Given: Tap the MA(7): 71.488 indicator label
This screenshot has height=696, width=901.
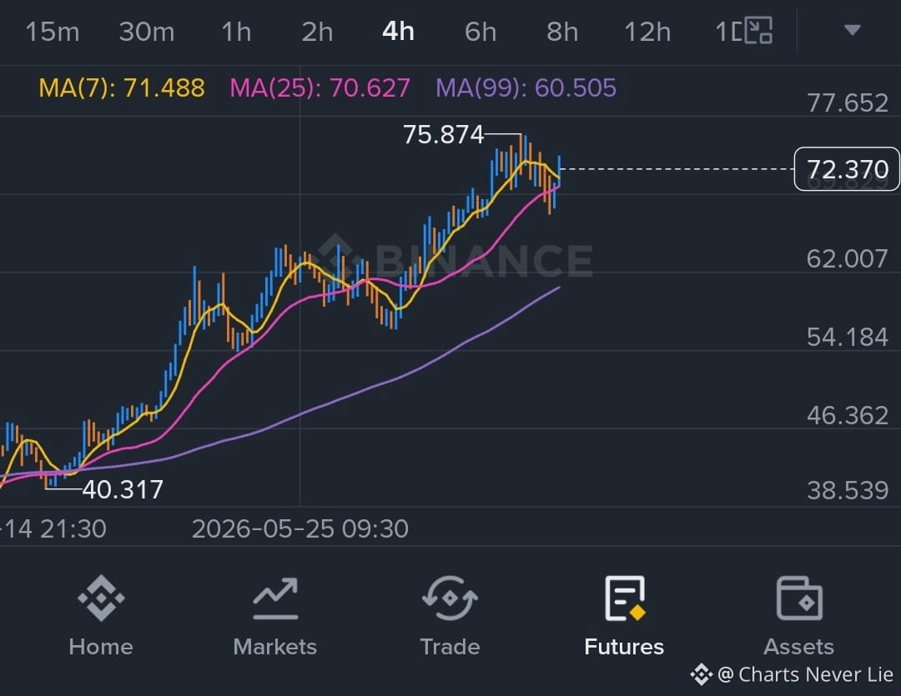Looking at the screenshot, I should point(122,88).
